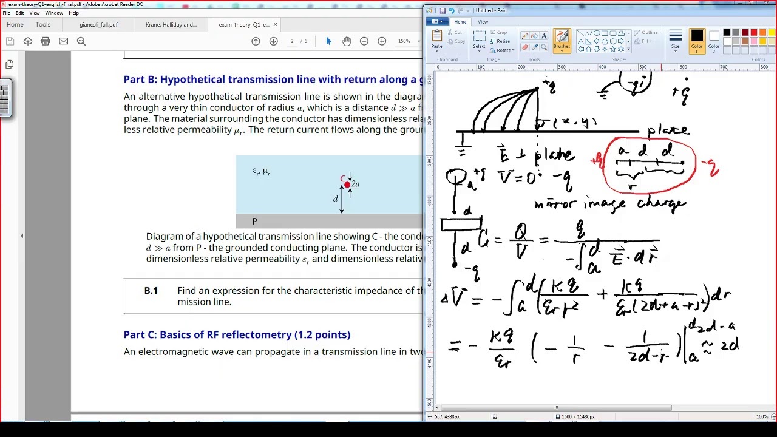This screenshot has width=777, height=437.
Task: Open the Paste dropdown arrow in Paint
Action: click(x=436, y=51)
